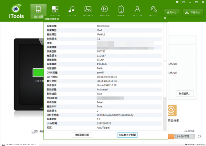Open the 下載中心 download center
Image resolution: width=206 pixels, height=146 pixels.
[193, 13]
